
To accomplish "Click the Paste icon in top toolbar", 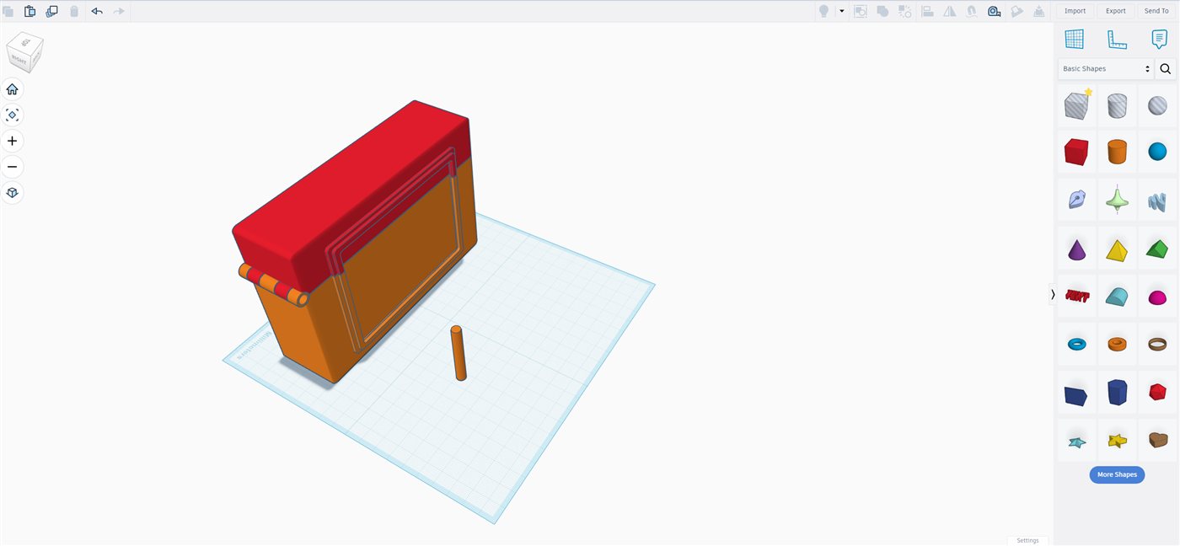I will pos(29,11).
